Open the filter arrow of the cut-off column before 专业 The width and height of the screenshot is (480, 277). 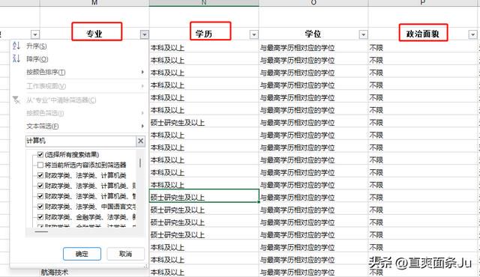click(35, 34)
